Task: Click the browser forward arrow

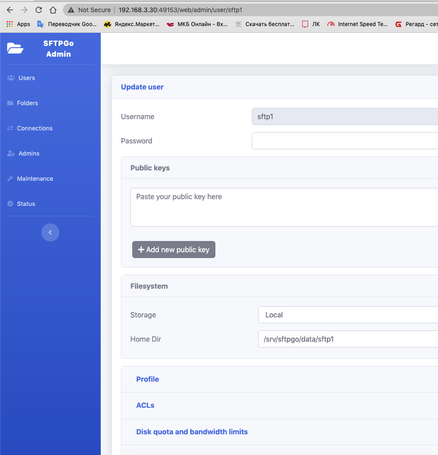Action: pyautogui.click(x=24, y=10)
